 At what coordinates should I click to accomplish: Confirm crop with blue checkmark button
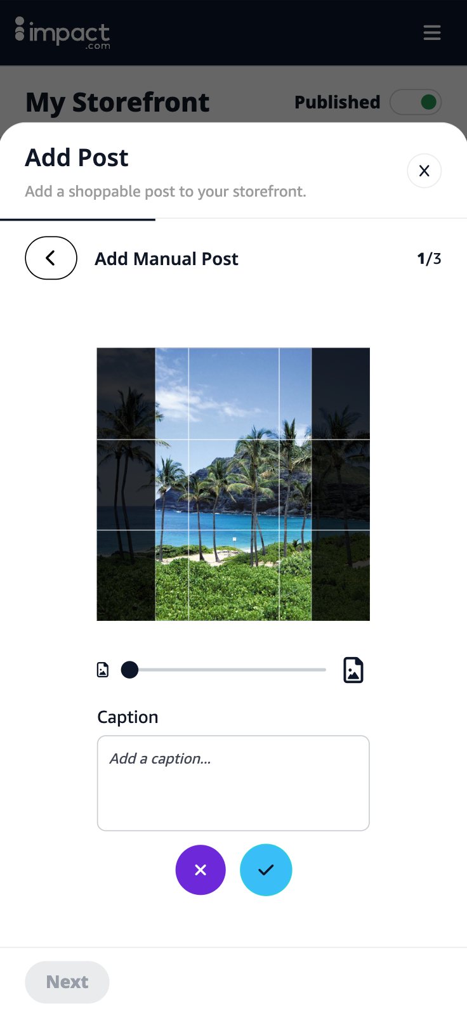click(266, 870)
